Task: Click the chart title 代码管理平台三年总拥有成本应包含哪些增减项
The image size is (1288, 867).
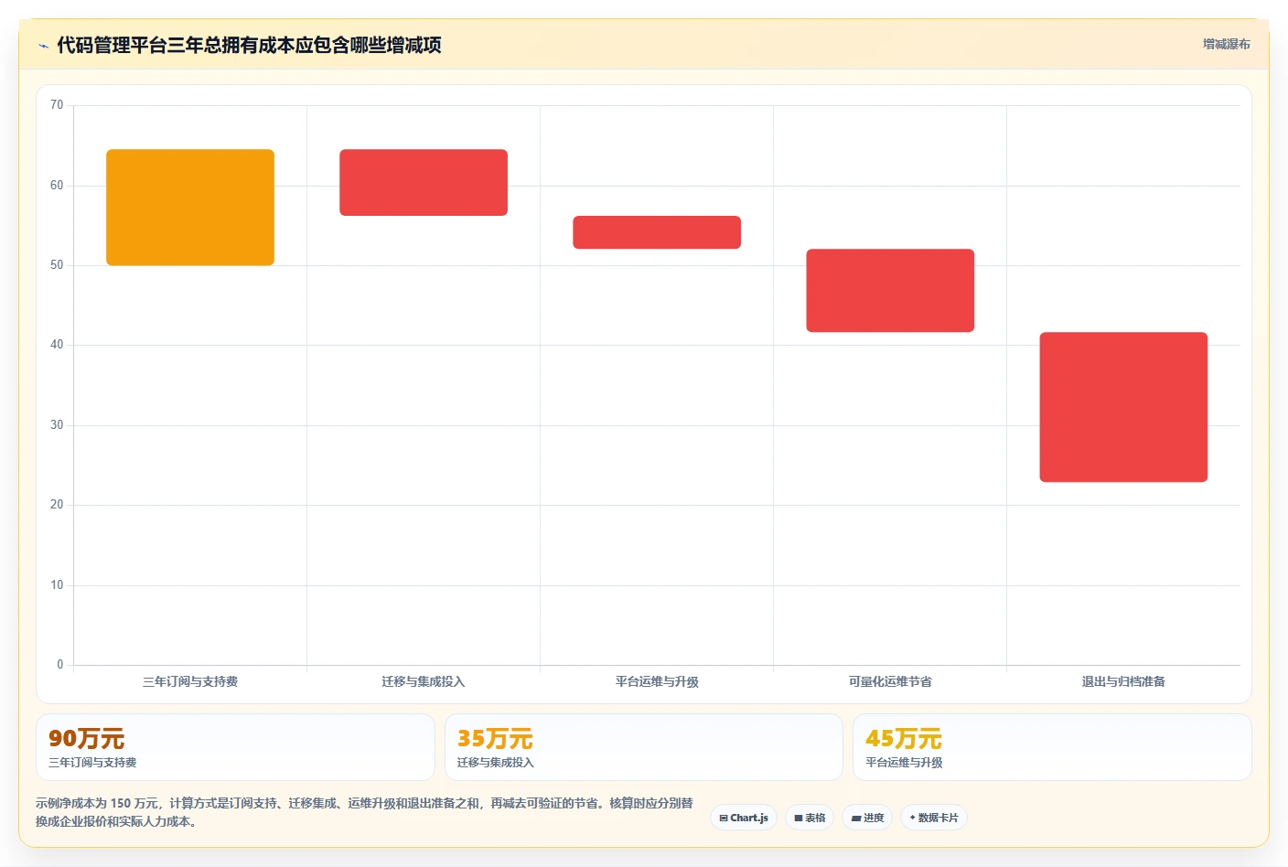Action: tap(249, 45)
